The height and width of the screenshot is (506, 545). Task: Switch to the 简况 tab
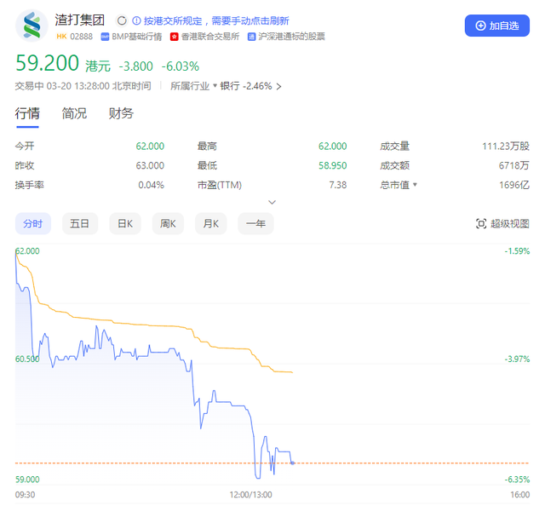point(74,113)
